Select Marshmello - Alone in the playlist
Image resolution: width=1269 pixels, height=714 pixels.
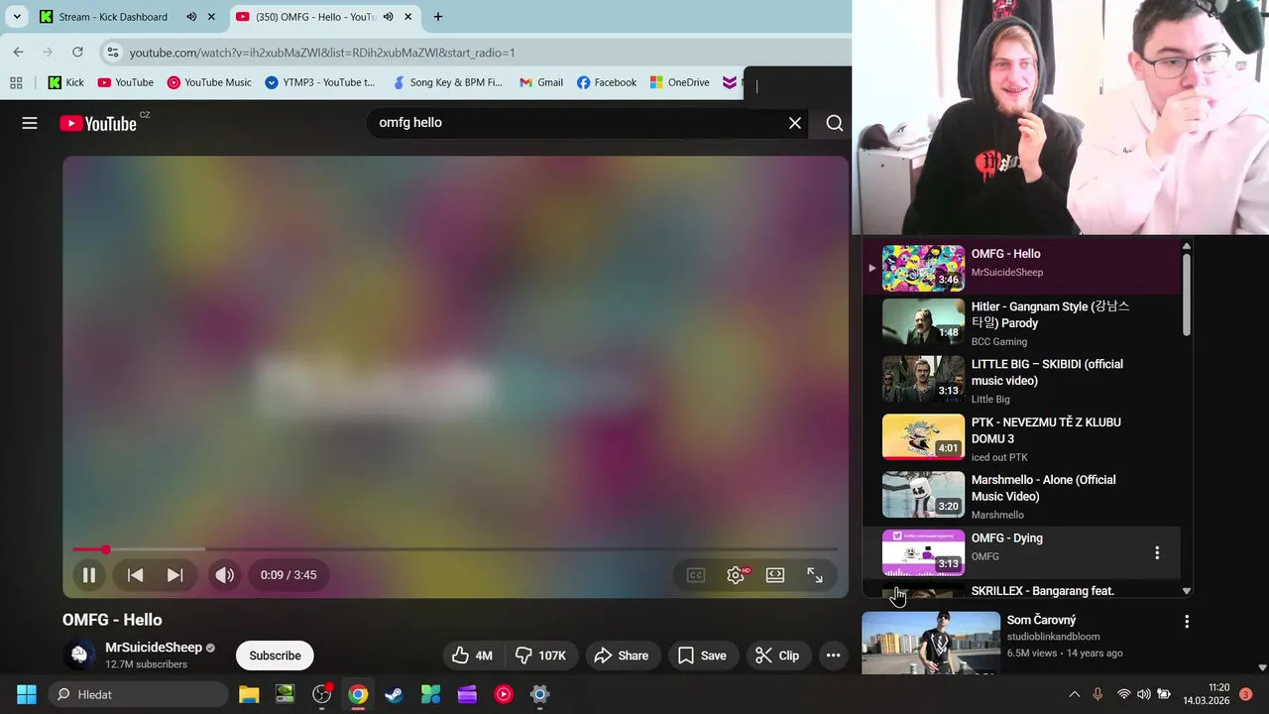(1021, 497)
